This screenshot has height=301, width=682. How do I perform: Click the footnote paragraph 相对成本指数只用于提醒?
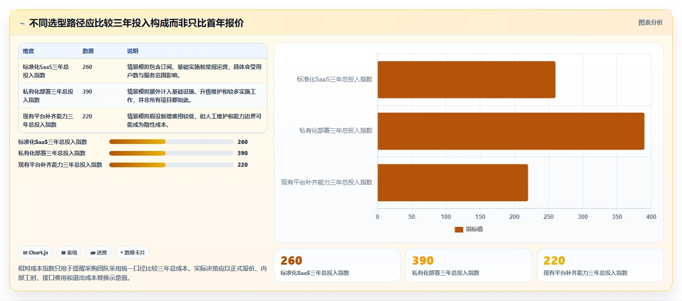tap(142, 273)
